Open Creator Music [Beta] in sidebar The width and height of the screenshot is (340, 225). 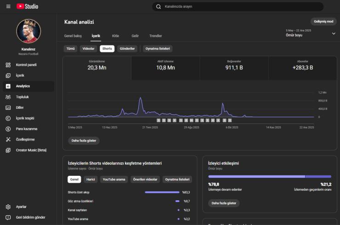(31, 150)
